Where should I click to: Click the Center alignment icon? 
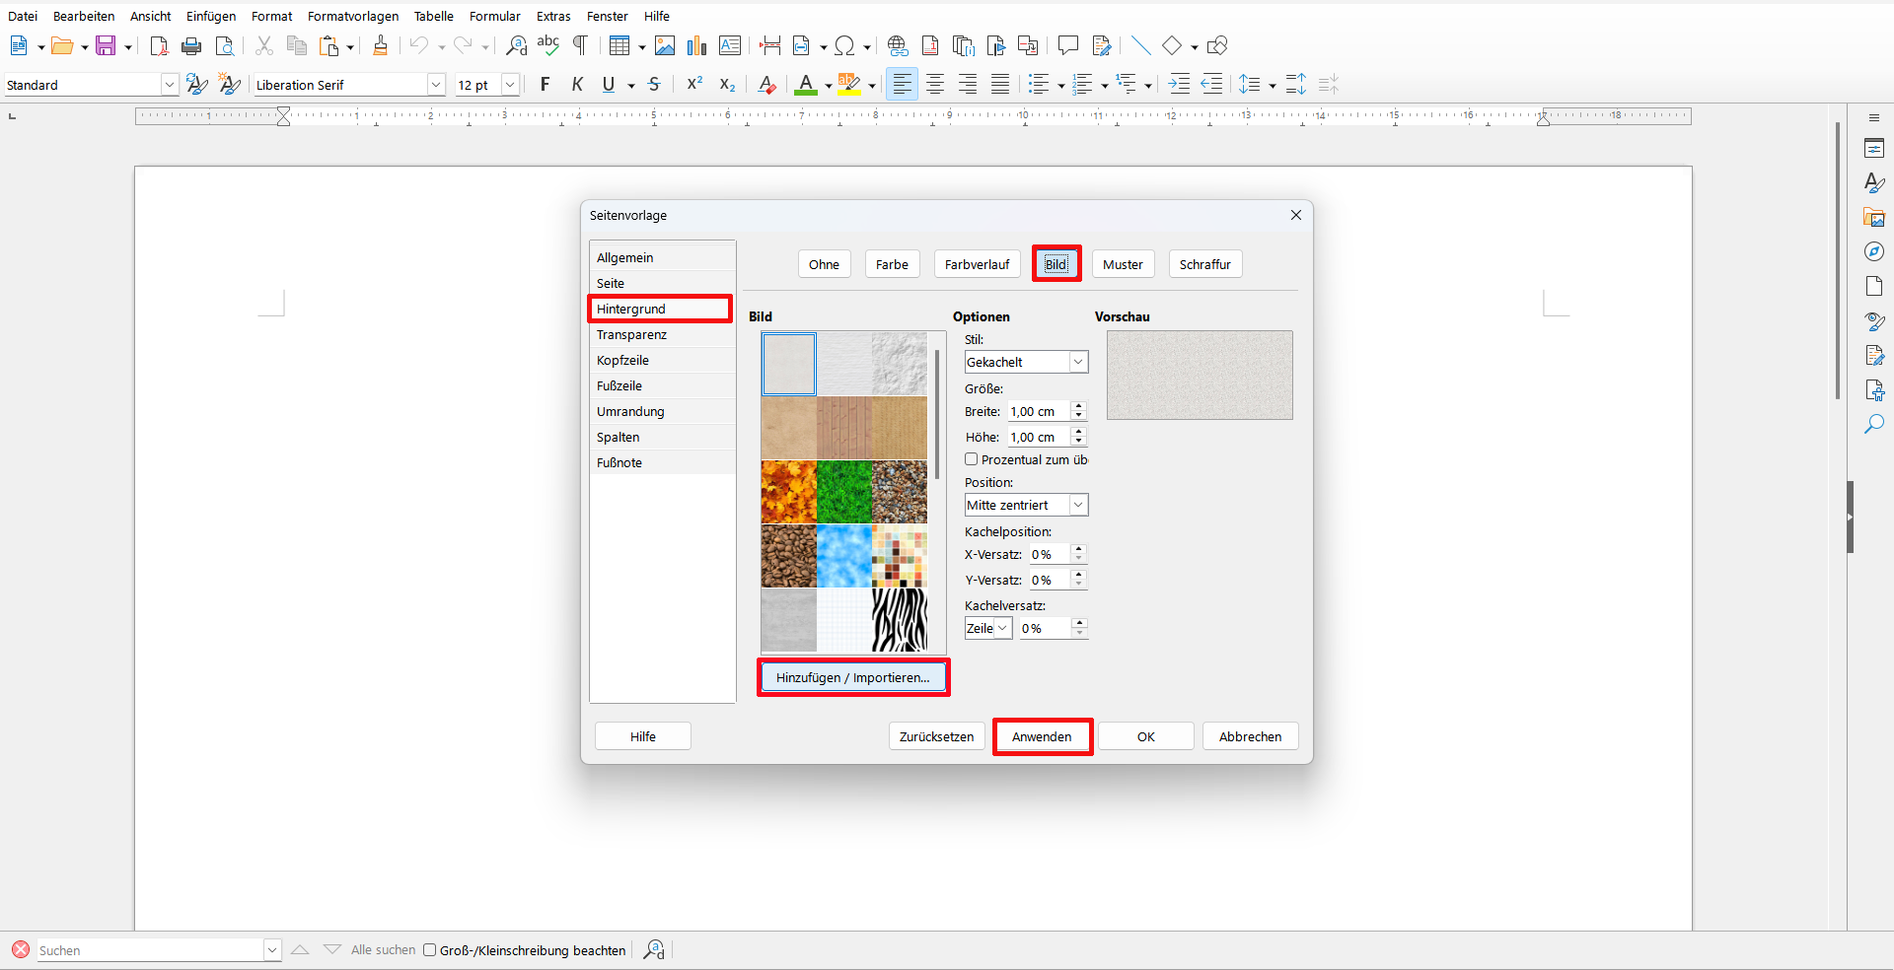point(934,85)
